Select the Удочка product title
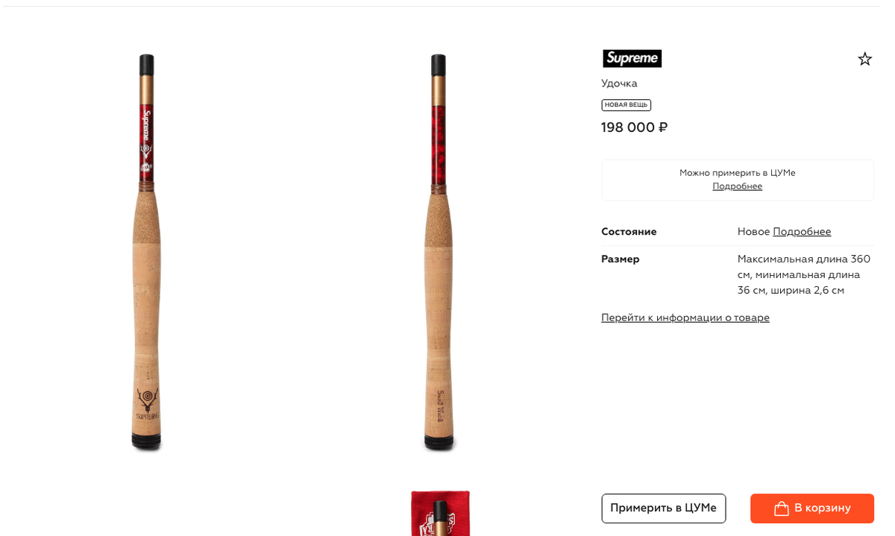This screenshot has width=895, height=536. coord(619,83)
